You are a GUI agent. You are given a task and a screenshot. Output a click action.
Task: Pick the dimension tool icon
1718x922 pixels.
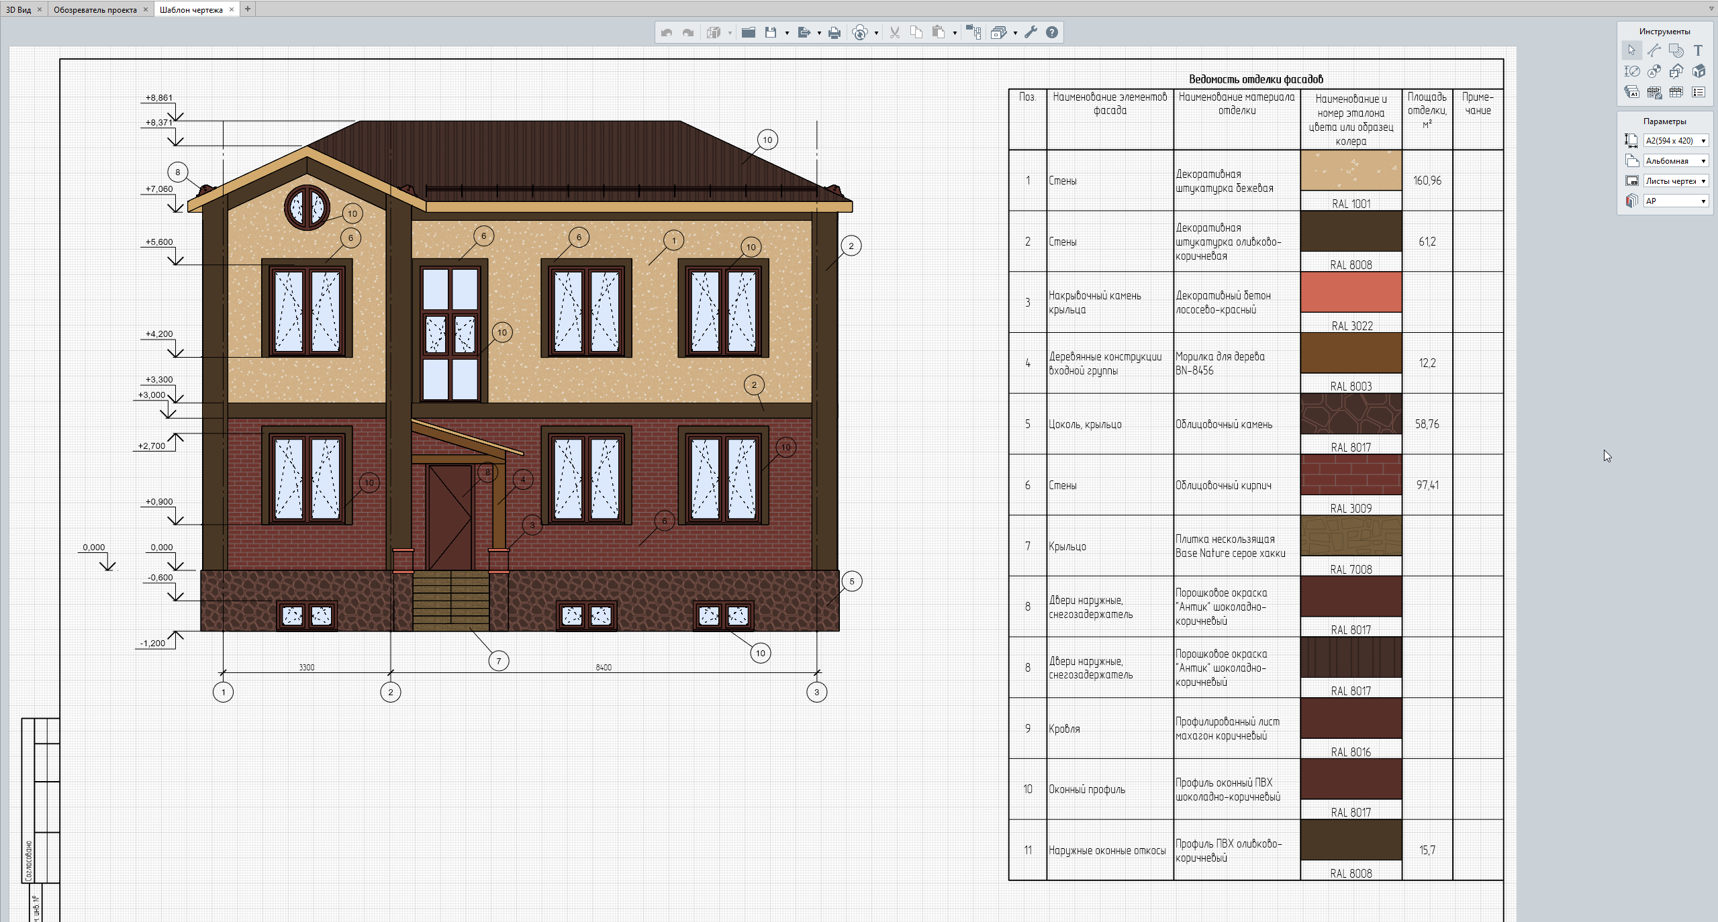[1631, 71]
